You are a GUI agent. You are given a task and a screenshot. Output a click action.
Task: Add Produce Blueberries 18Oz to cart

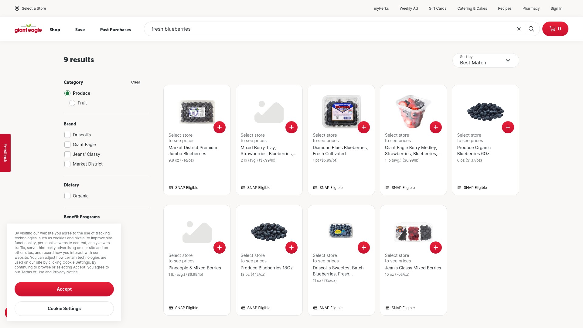coord(291,248)
